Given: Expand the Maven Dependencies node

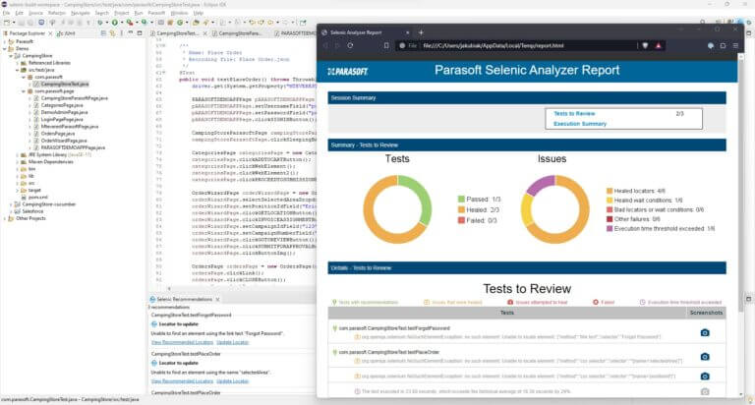Looking at the screenshot, I should pos(18,161).
